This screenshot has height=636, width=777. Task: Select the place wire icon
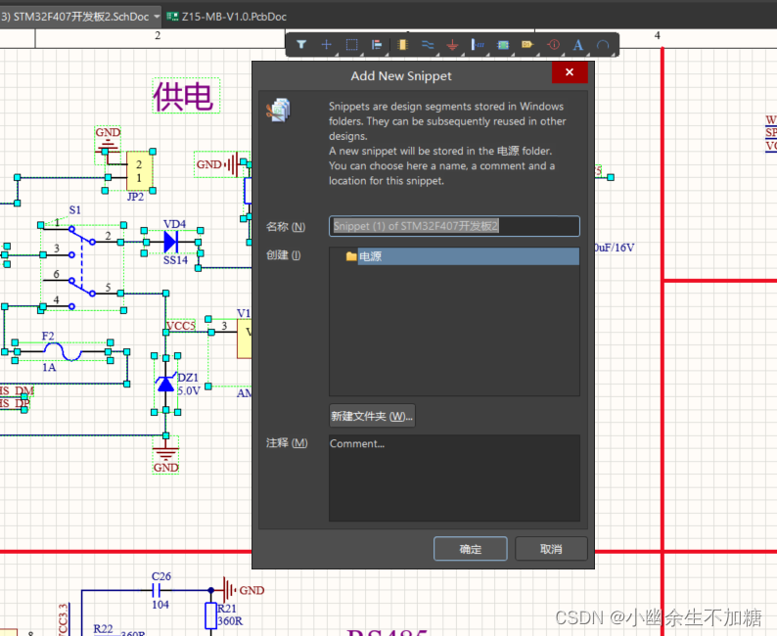pos(428,45)
